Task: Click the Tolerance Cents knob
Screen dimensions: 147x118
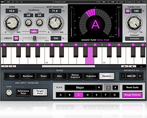Action: click(29, 22)
